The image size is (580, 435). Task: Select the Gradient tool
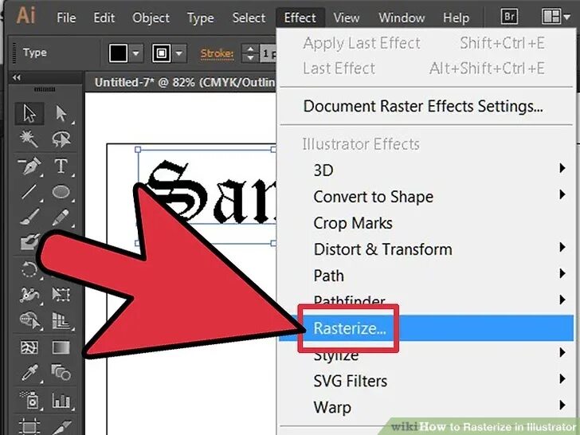click(x=61, y=347)
